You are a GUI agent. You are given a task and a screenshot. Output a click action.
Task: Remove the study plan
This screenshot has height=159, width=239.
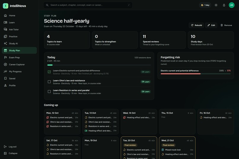(226, 25)
